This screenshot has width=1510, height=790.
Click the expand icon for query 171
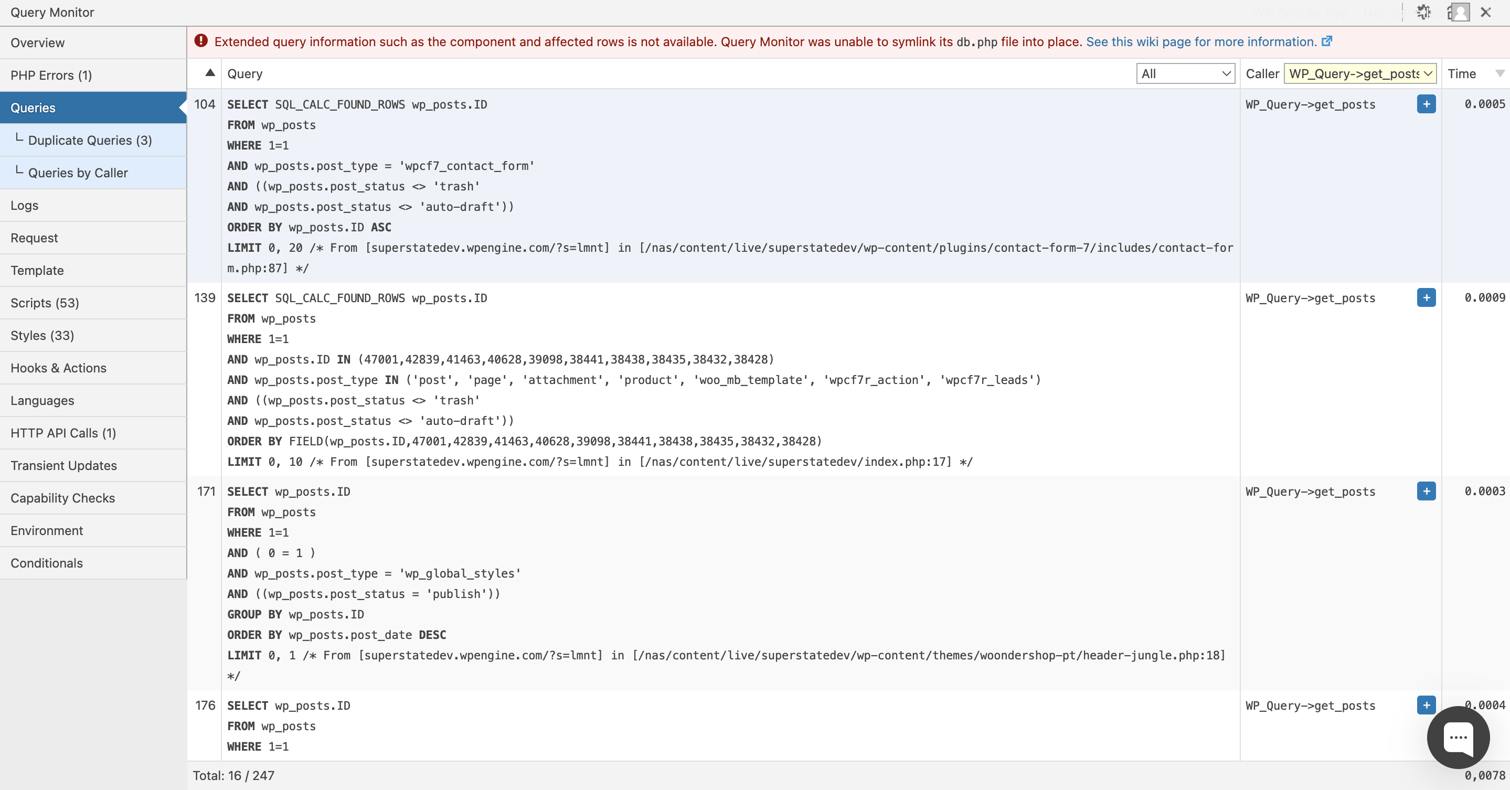tap(1426, 490)
